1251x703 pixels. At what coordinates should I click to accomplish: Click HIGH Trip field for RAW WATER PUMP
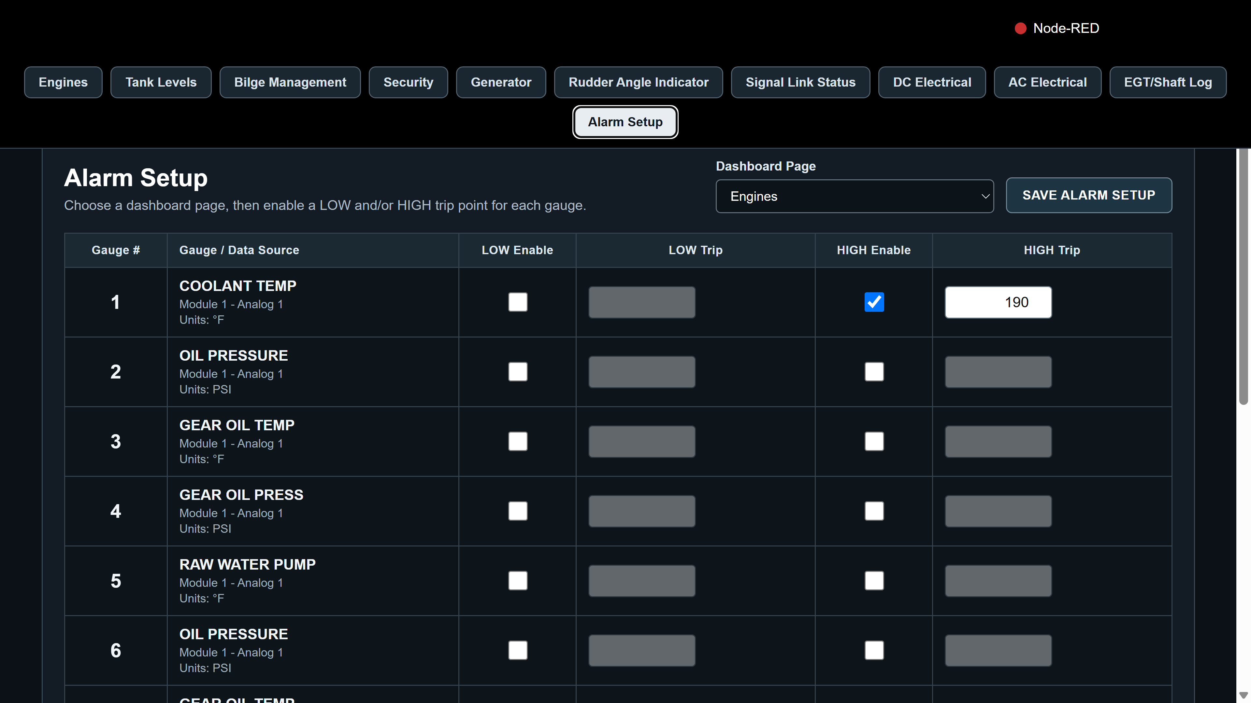point(998,581)
